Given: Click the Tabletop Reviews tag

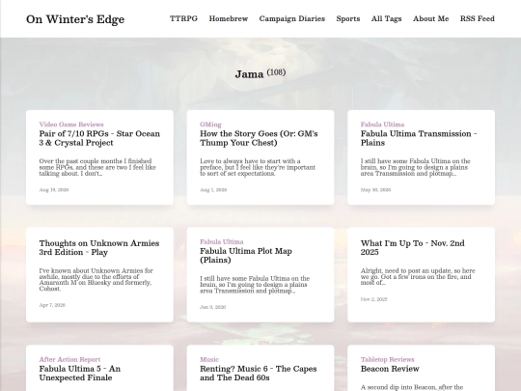Looking at the screenshot, I should tap(388, 359).
